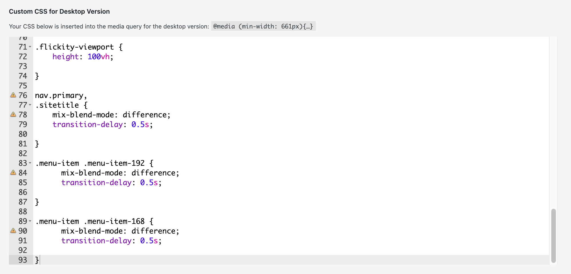The height and width of the screenshot is (274, 571).
Task: Fold the .menu-item-192 rule at line 83
Action: pyautogui.click(x=30, y=163)
